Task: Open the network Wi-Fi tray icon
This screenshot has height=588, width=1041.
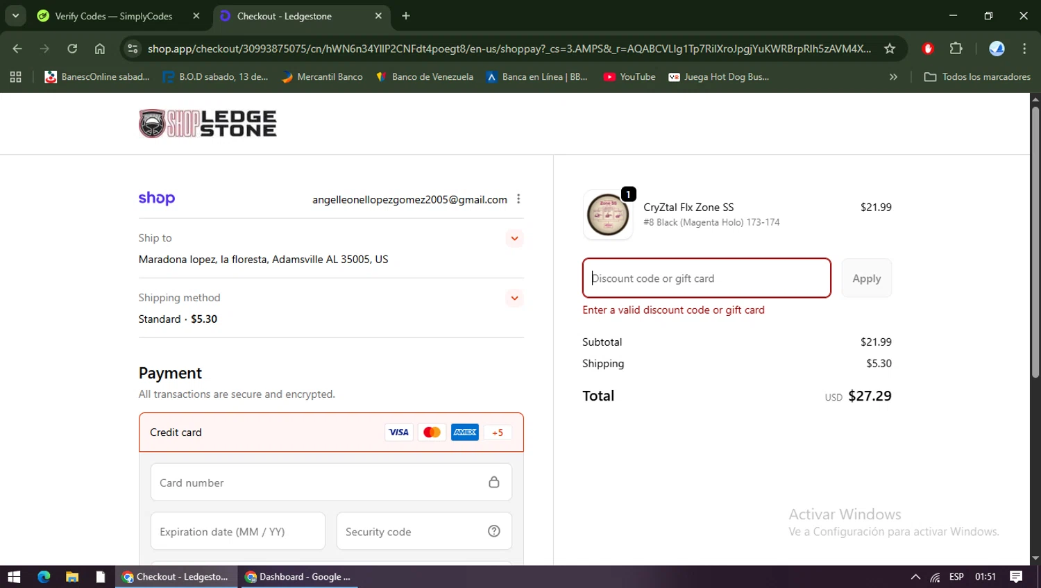Action: tap(936, 576)
